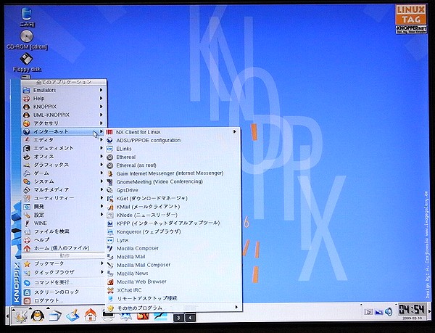Select コマンドを実行... in the menu
The image size is (435, 333).
click(x=64, y=282)
